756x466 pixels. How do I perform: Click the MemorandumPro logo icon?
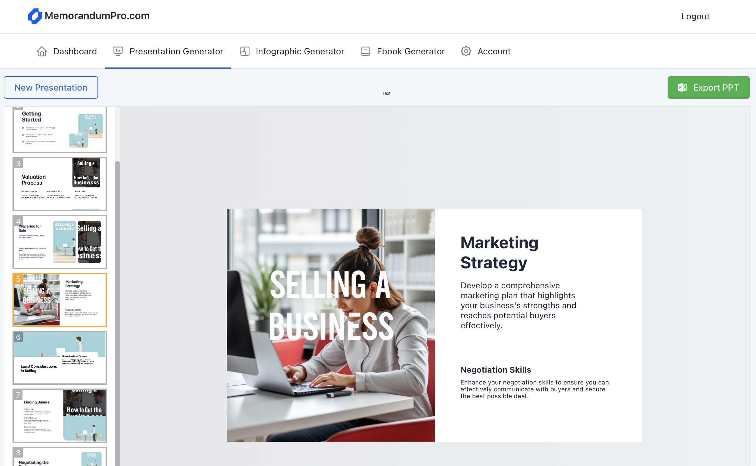pos(35,16)
